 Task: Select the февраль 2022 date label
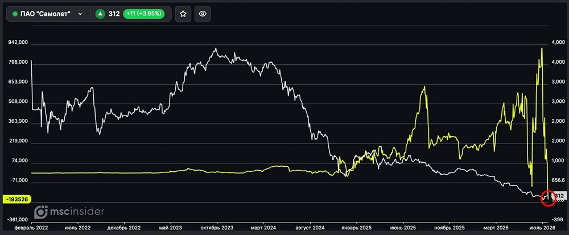31,228
